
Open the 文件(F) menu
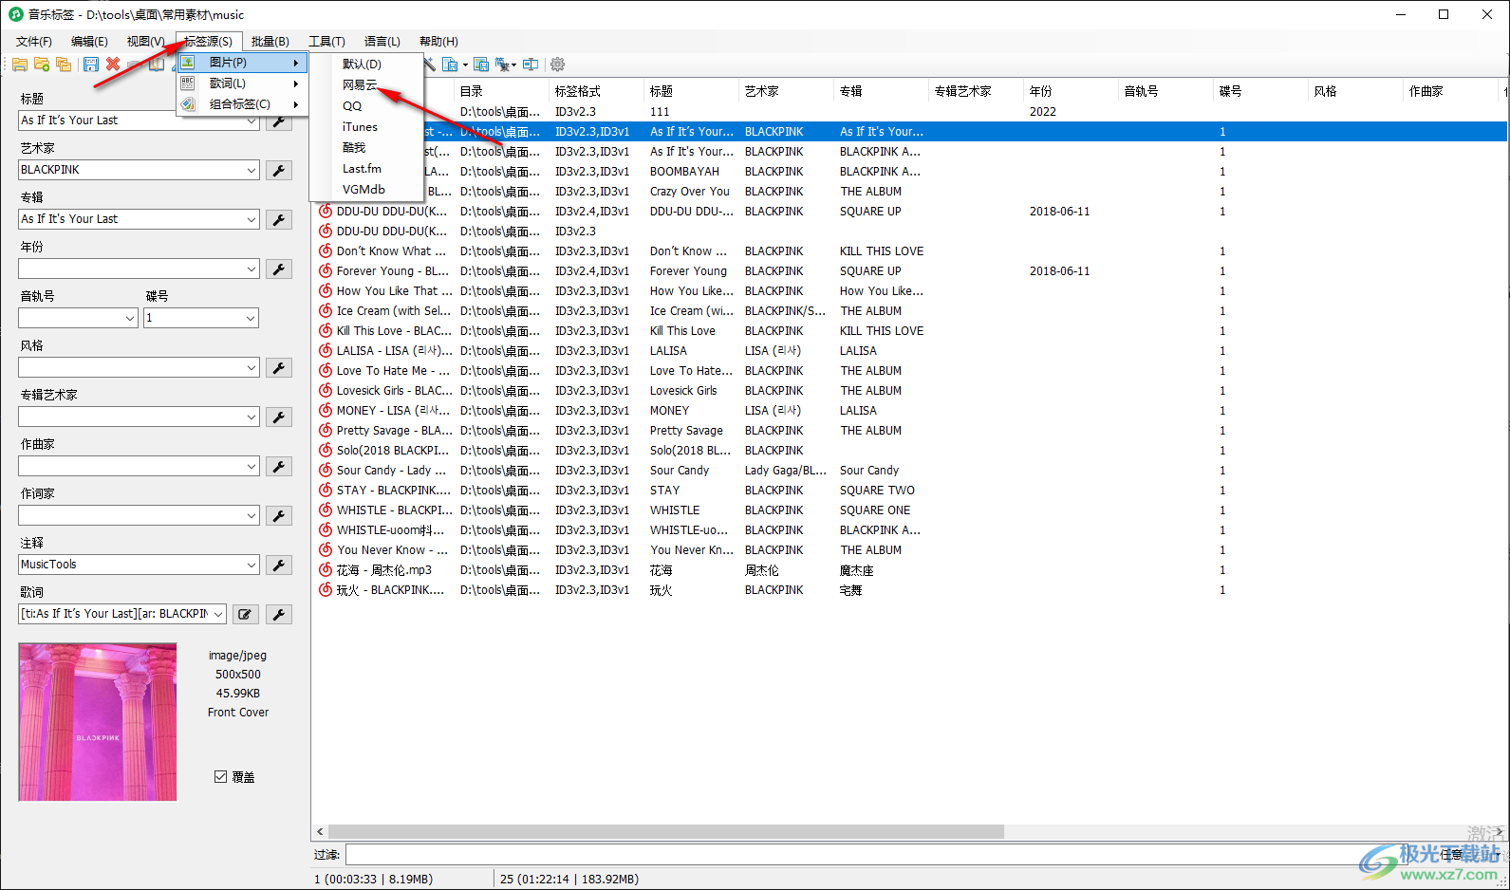pyautogui.click(x=34, y=42)
